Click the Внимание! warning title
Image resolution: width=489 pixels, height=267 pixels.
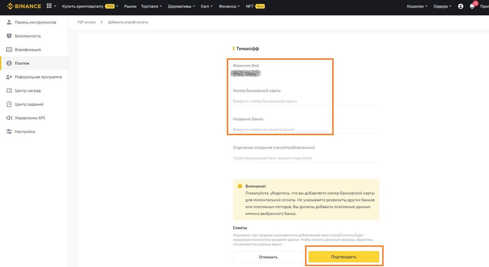(256, 186)
